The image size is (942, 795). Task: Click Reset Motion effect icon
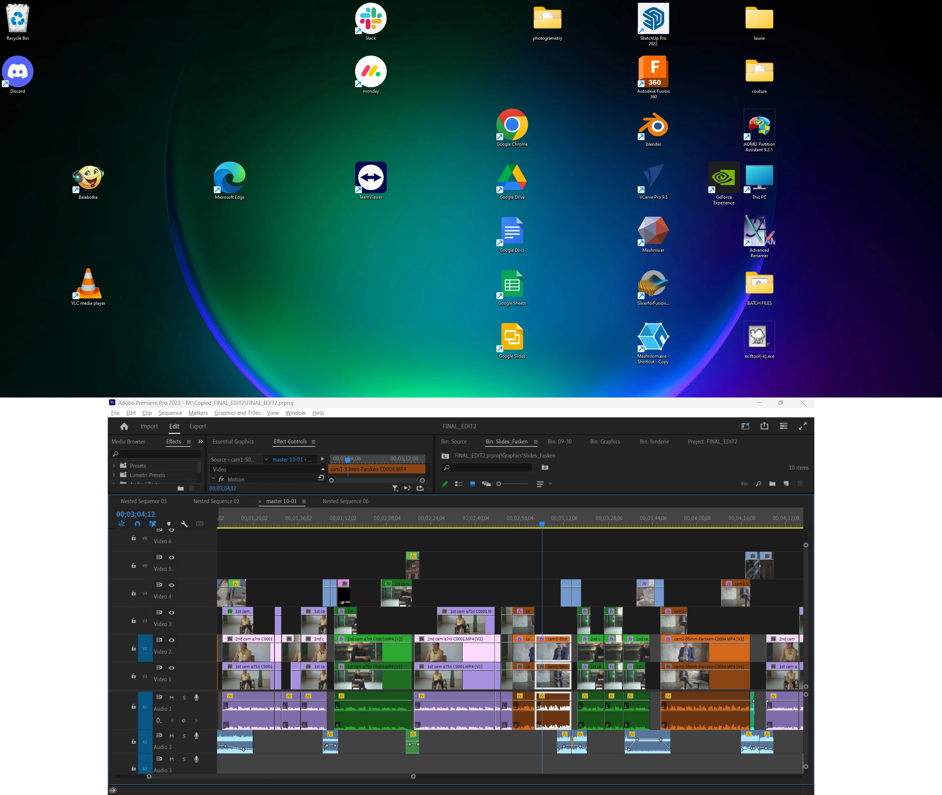321,478
